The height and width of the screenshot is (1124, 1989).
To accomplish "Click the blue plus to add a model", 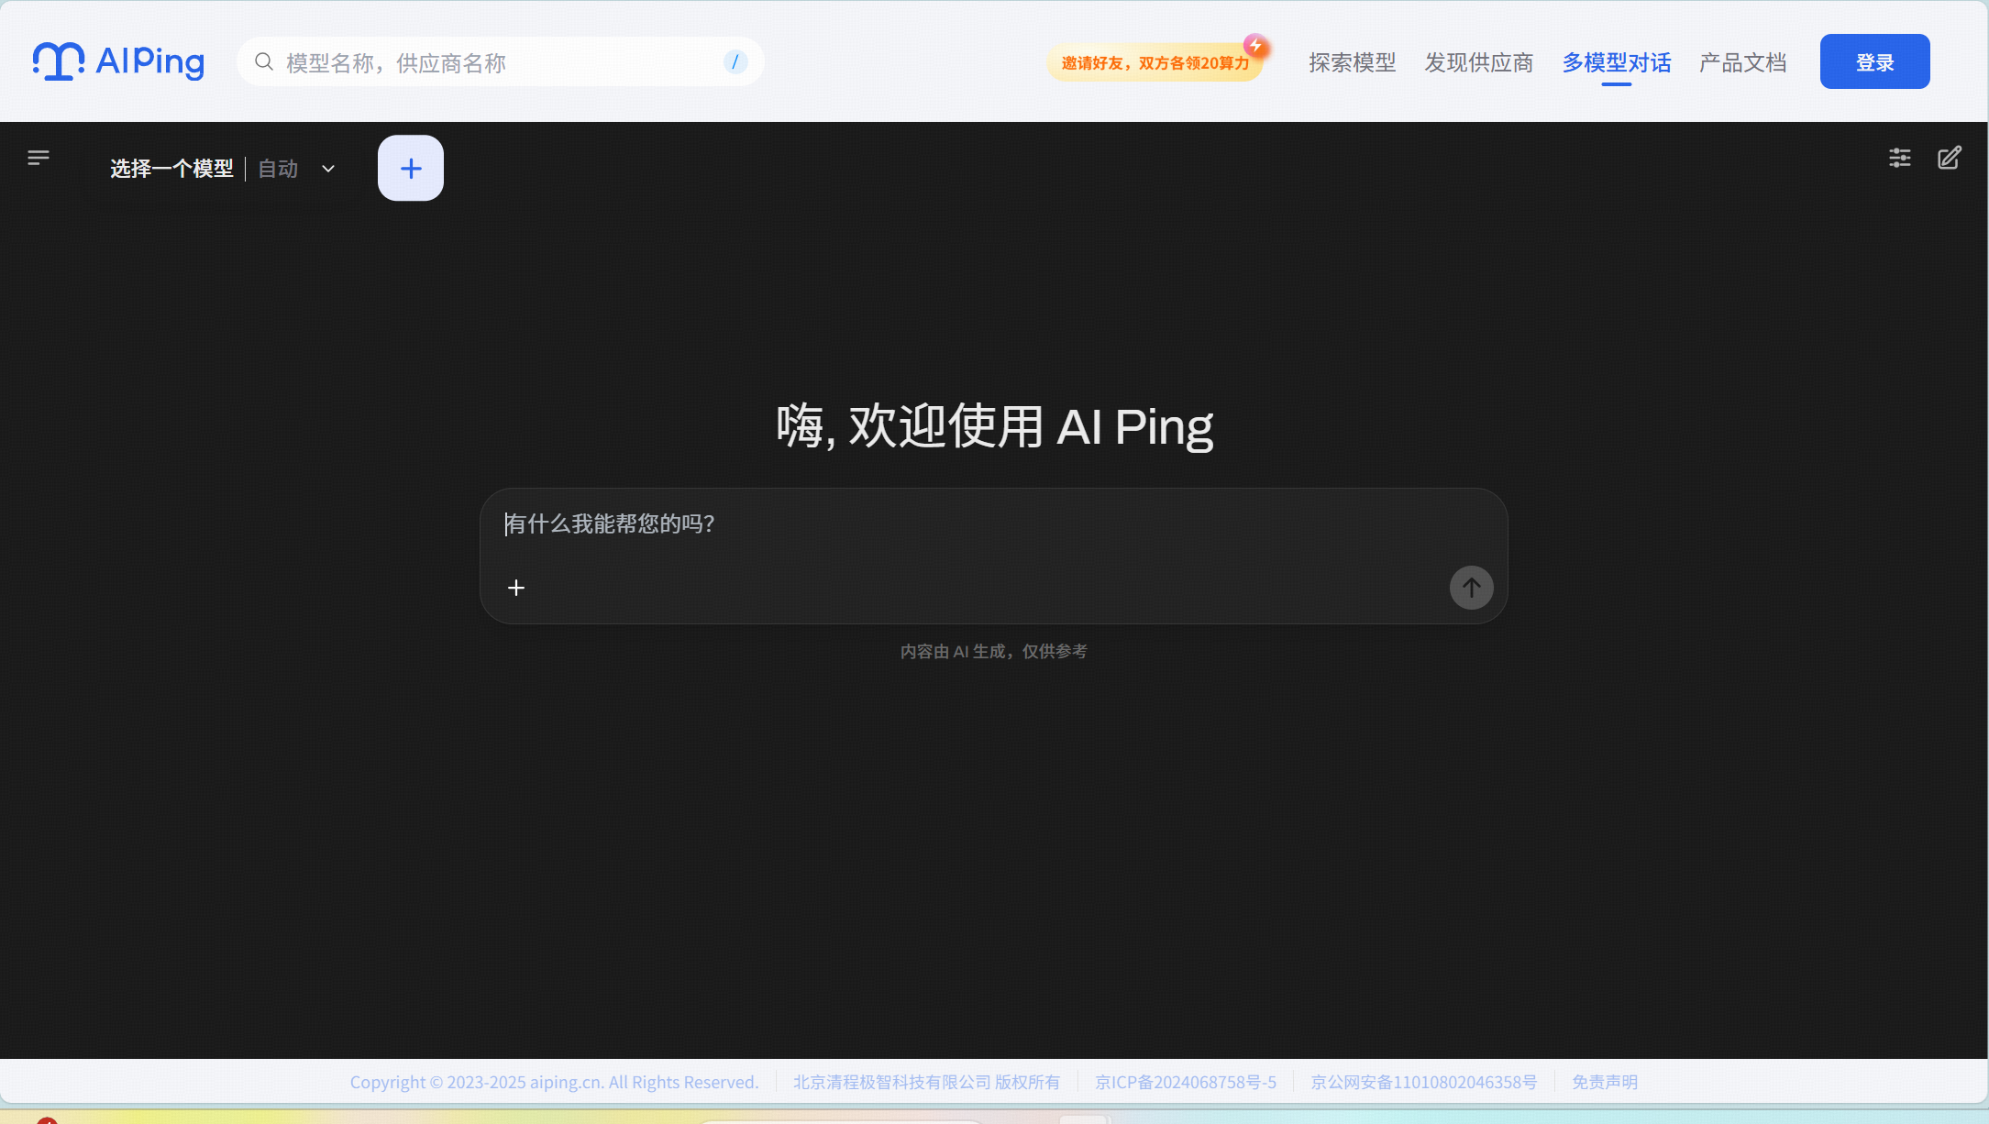I will pos(410,168).
